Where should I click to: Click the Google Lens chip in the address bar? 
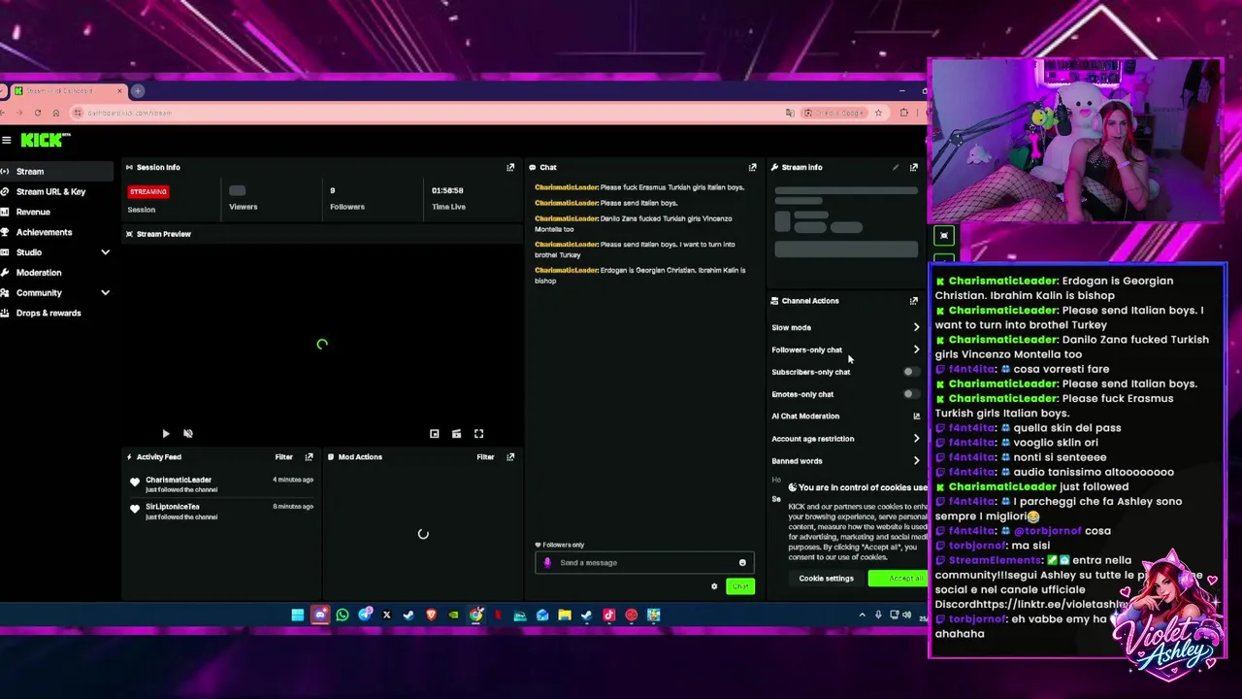pos(833,113)
